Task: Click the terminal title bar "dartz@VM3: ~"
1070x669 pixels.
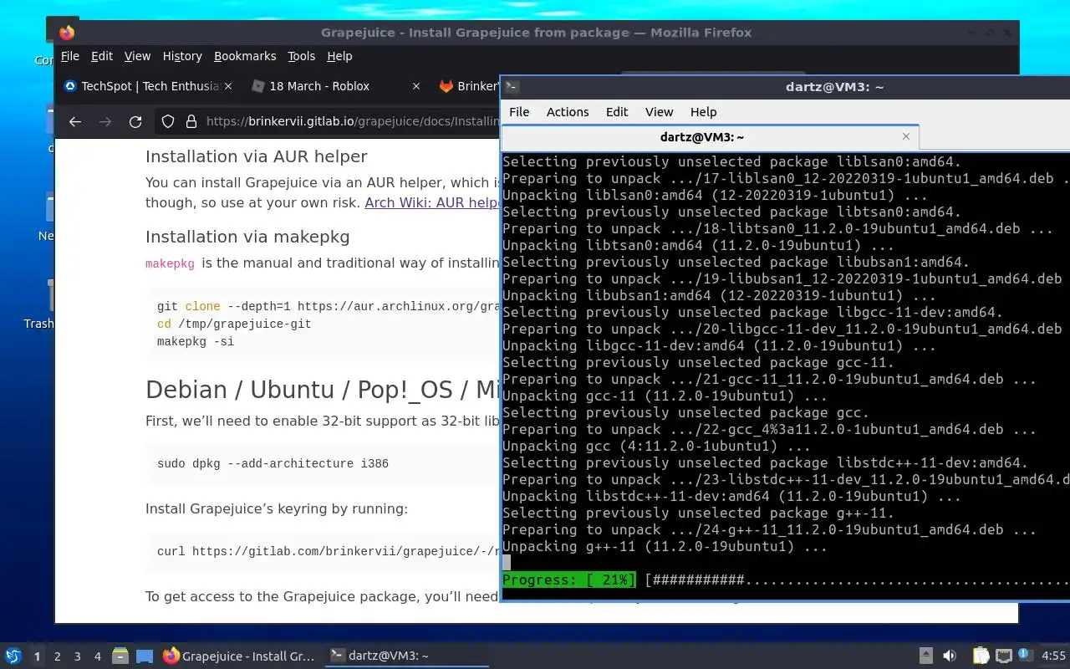Action: [x=834, y=86]
